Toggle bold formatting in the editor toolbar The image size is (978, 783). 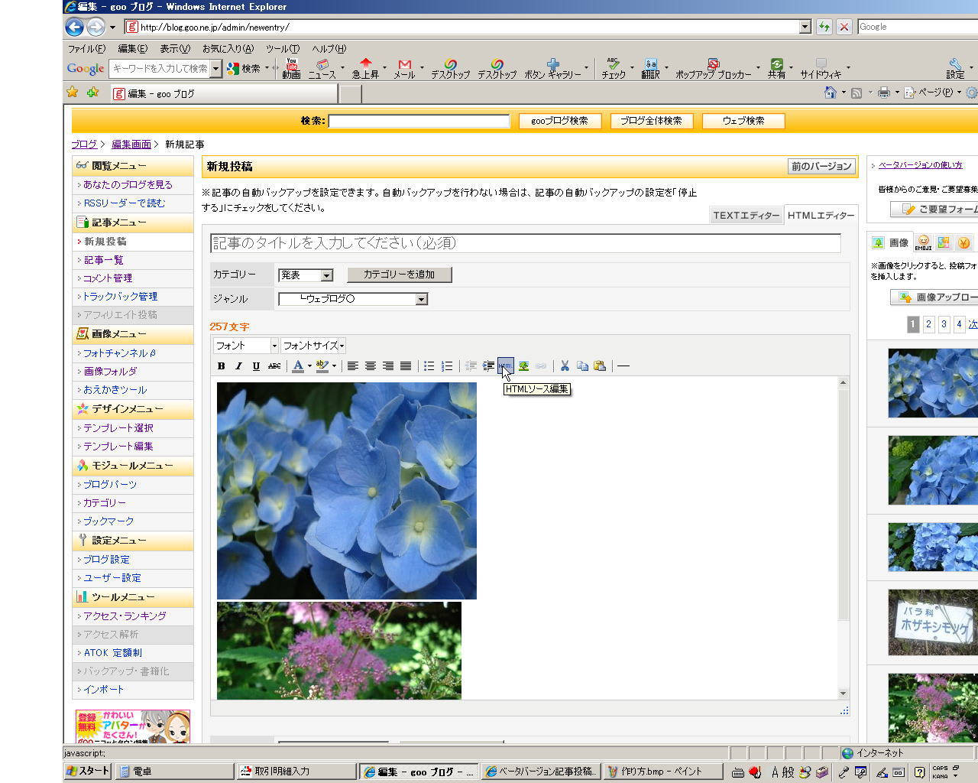[222, 366]
